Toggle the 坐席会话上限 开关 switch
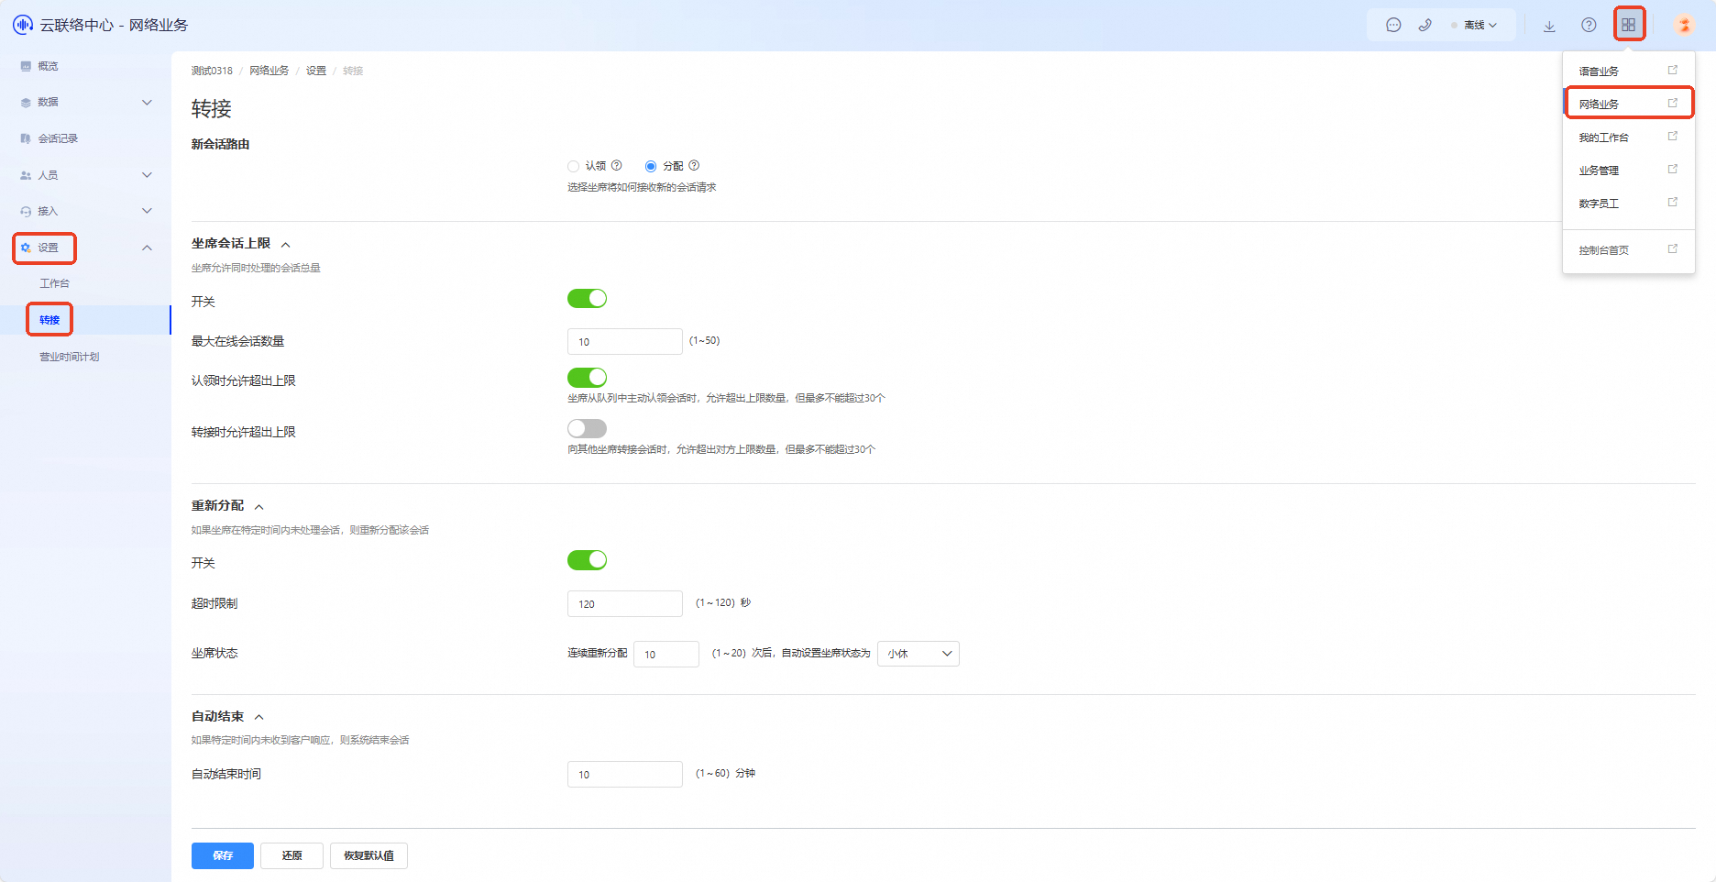Viewport: 1716px width, 882px height. click(x=588, y=299)
